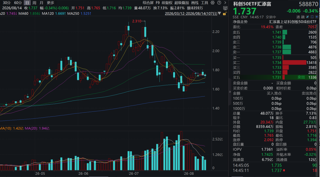Click the 净值走势 link
This screenshot has width=320, height=177.
pyautogui.click(x=240, y=22)
